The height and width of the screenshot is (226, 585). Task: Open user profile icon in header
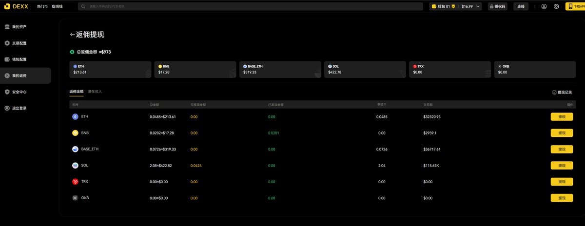click(544, 6)
